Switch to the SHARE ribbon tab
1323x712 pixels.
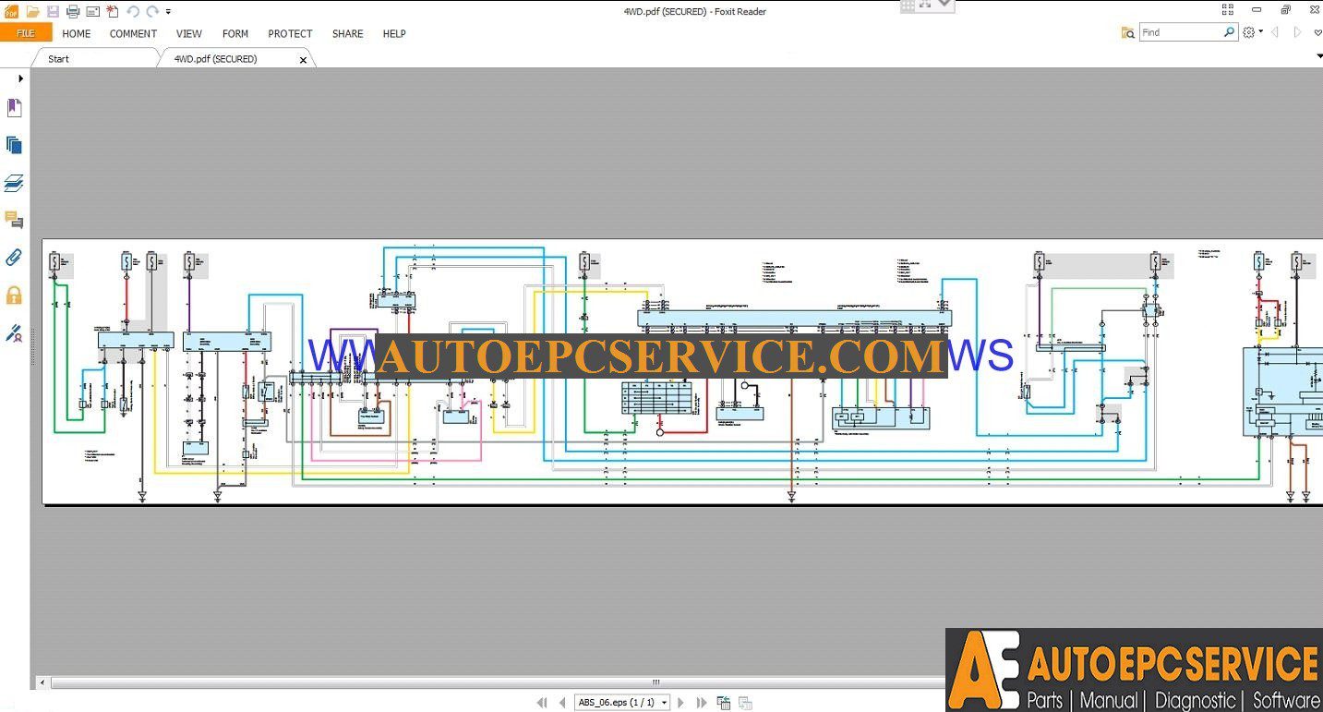347,33
